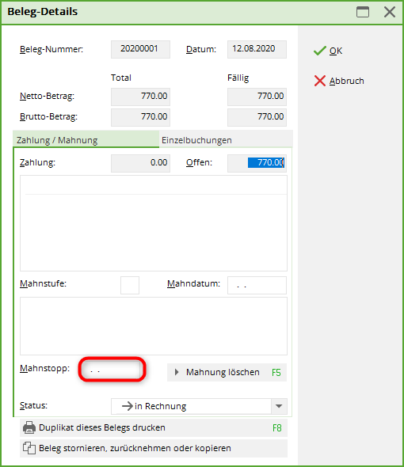Select the 'in Rechnung' status combo box
The height and width of the screenshot is (467, 404).
199,406
